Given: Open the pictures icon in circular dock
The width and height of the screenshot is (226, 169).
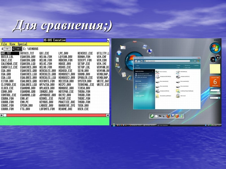Looking at the screenshot, I should tap(145, 47).
